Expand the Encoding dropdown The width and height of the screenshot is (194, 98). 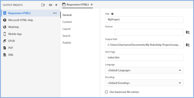pyautogui.click(x=144, y=83)
